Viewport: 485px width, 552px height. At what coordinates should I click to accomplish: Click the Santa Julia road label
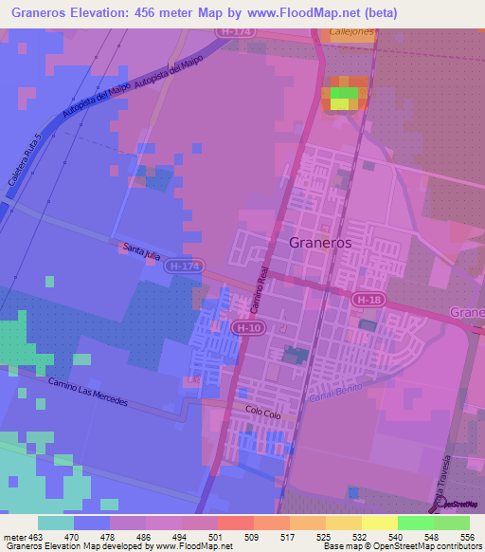[141, 251]
